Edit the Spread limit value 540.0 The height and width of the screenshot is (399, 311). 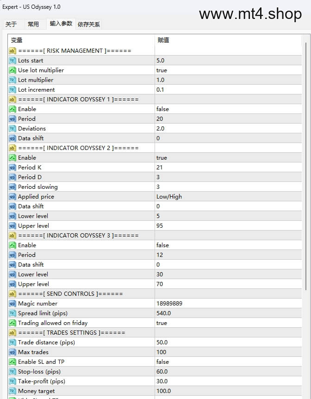[x=228, y=313]
